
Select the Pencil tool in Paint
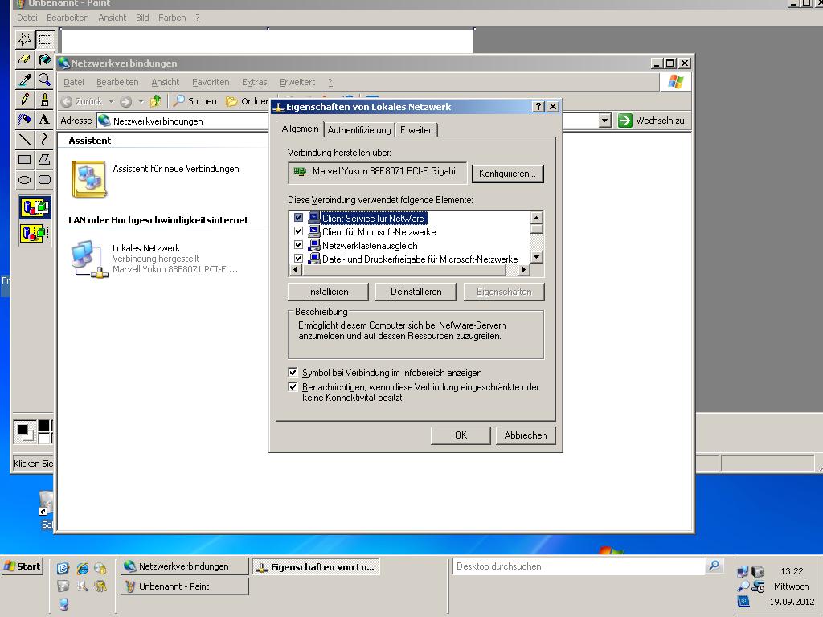click(24, 99)
